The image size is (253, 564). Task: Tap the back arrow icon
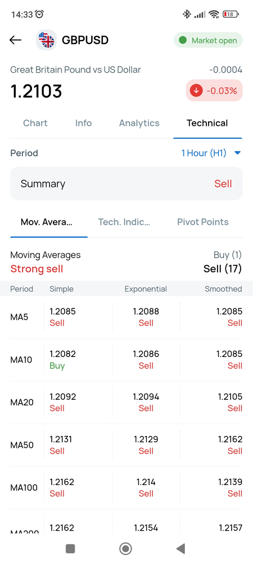pyautogui.click(x=15, y=40)
